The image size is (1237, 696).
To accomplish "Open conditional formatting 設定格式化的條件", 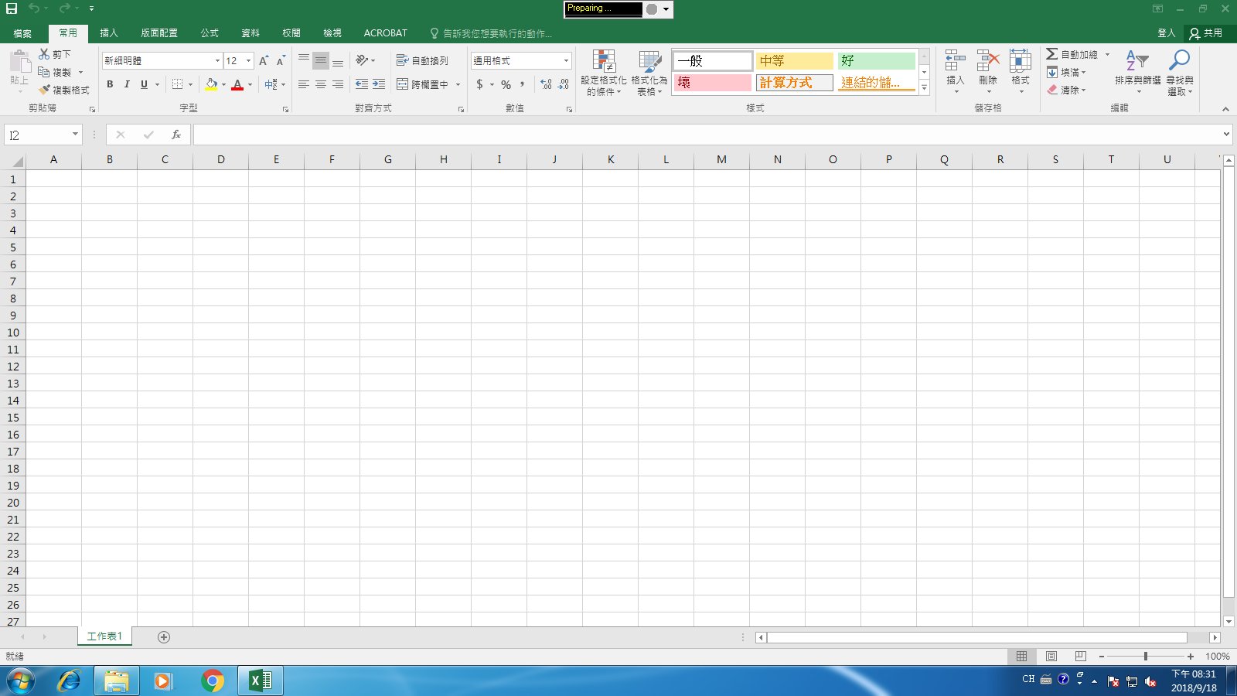I will [x=603, y=73].
